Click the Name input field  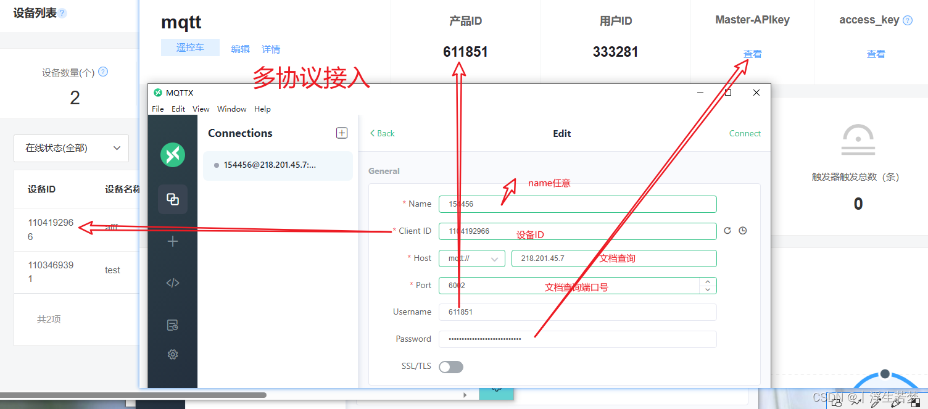tap(578, 204)
